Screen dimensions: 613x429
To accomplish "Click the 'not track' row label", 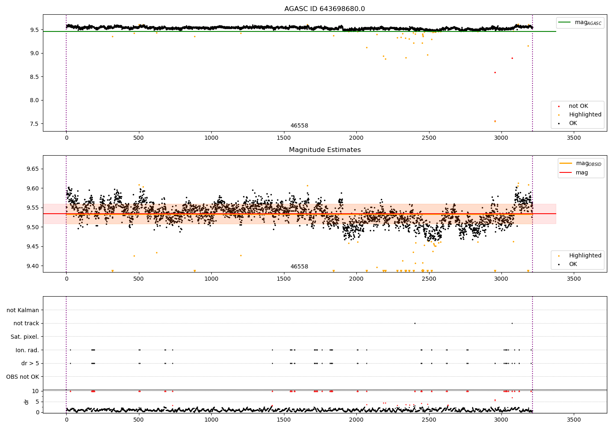I will [x=26, y=324].
